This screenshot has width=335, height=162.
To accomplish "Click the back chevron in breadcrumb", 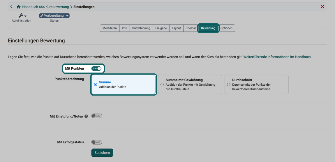I will pos(11,7).
